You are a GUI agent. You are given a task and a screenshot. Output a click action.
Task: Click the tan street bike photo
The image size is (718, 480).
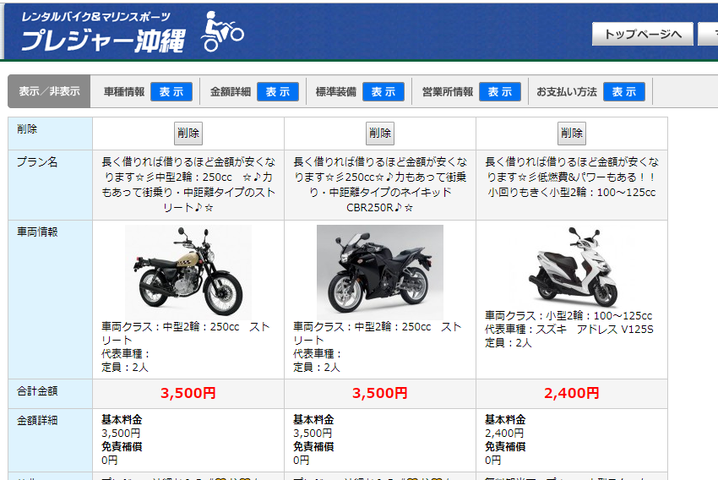click(188, 272)
